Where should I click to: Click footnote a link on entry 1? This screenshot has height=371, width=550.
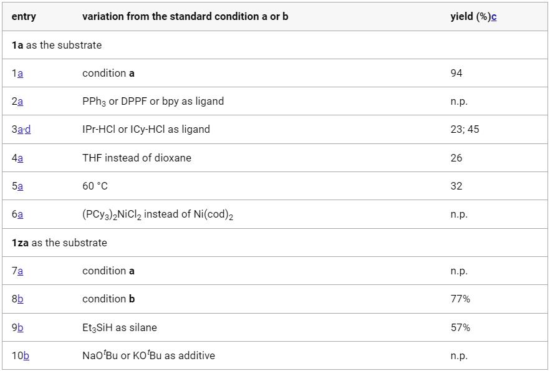(x=21, y=74)
